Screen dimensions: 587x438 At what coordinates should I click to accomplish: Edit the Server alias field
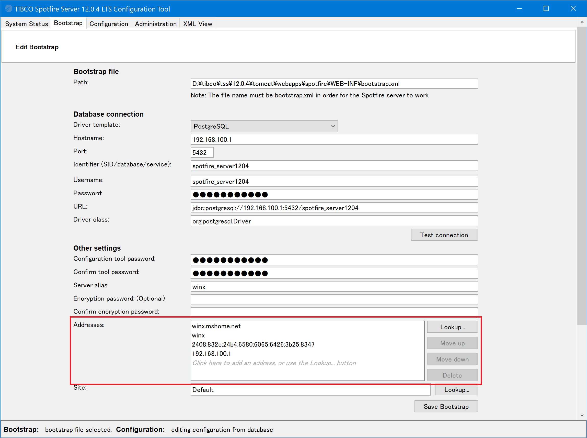(x=334, y=287)
